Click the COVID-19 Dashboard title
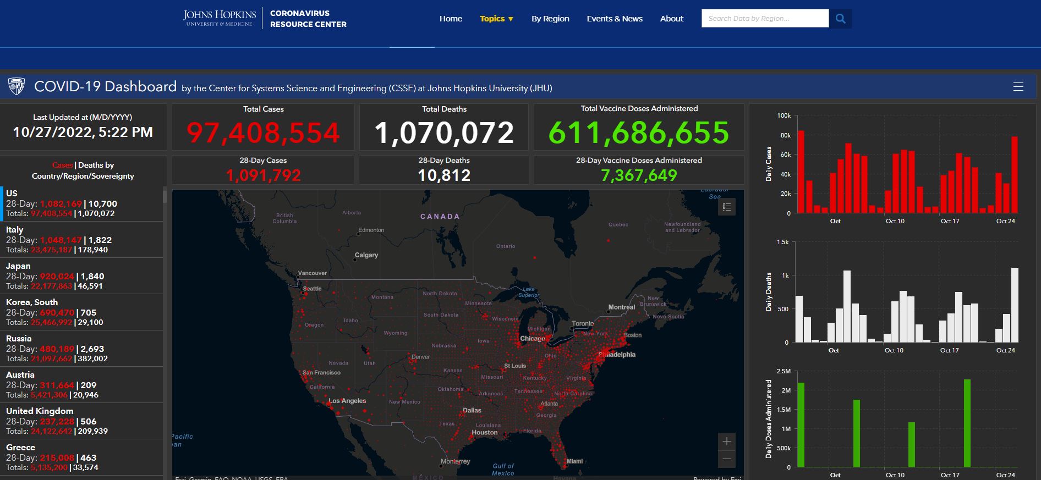This screenshot has height=480, width=1041. point(105,87)
